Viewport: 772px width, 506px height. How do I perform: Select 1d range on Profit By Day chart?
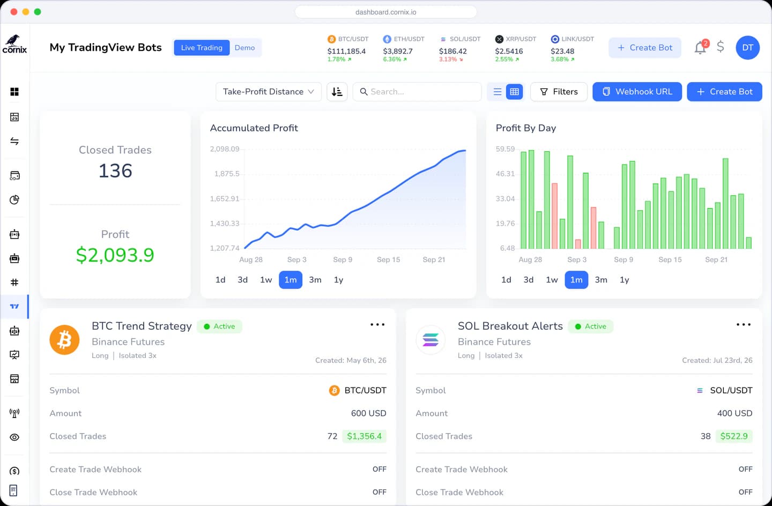506,280
